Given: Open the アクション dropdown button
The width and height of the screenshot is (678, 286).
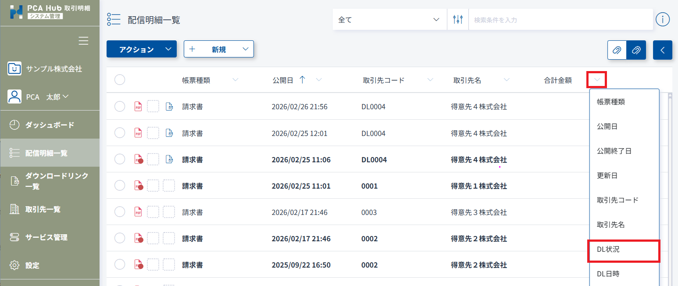Looking at the screenshot, I should [141, 49].
